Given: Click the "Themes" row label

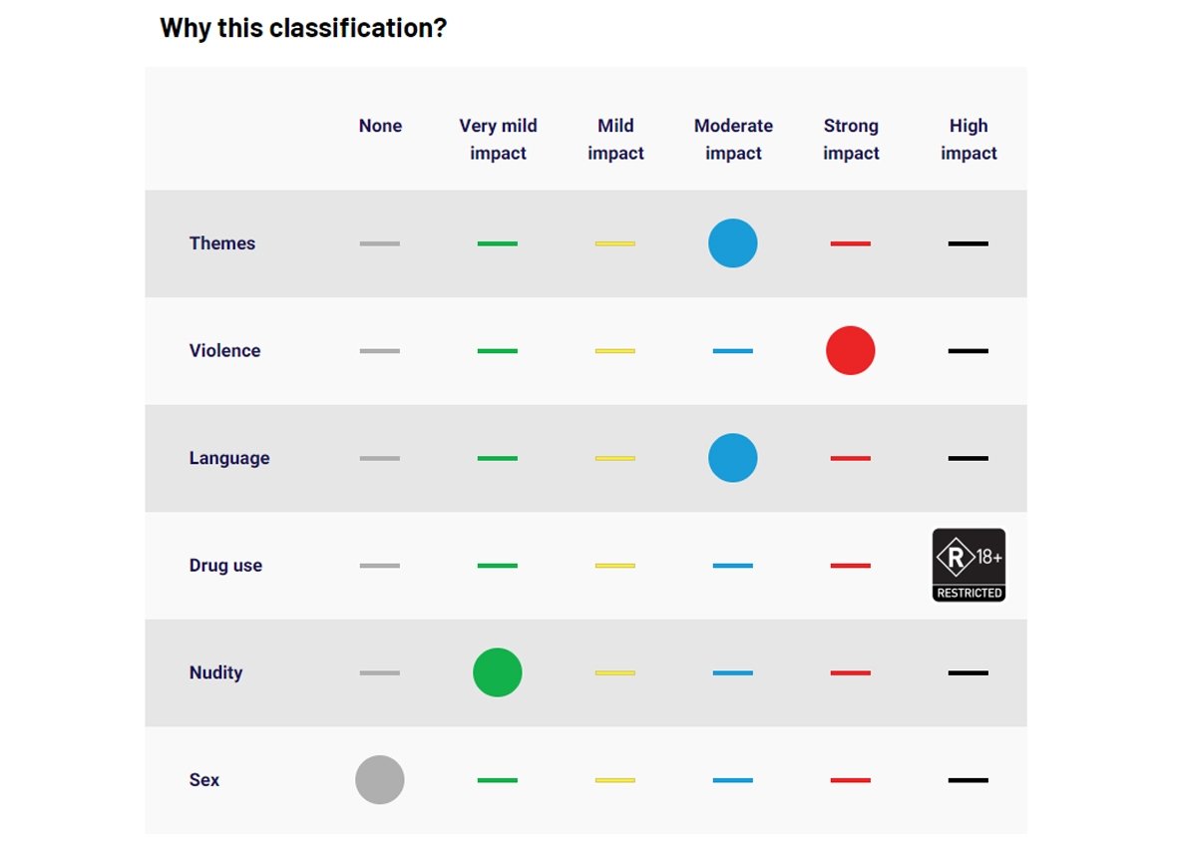Looking at the screenshot, I should click(222, 243).
